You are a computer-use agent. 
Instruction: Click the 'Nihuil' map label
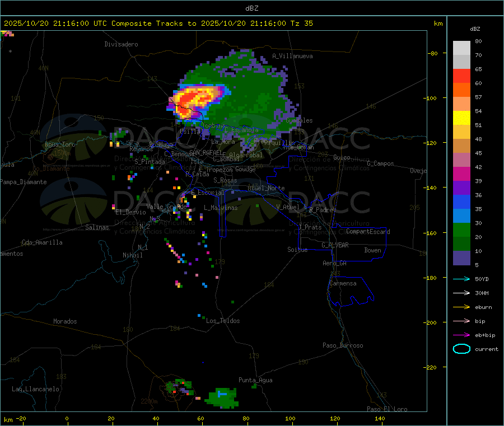[133, 255]
